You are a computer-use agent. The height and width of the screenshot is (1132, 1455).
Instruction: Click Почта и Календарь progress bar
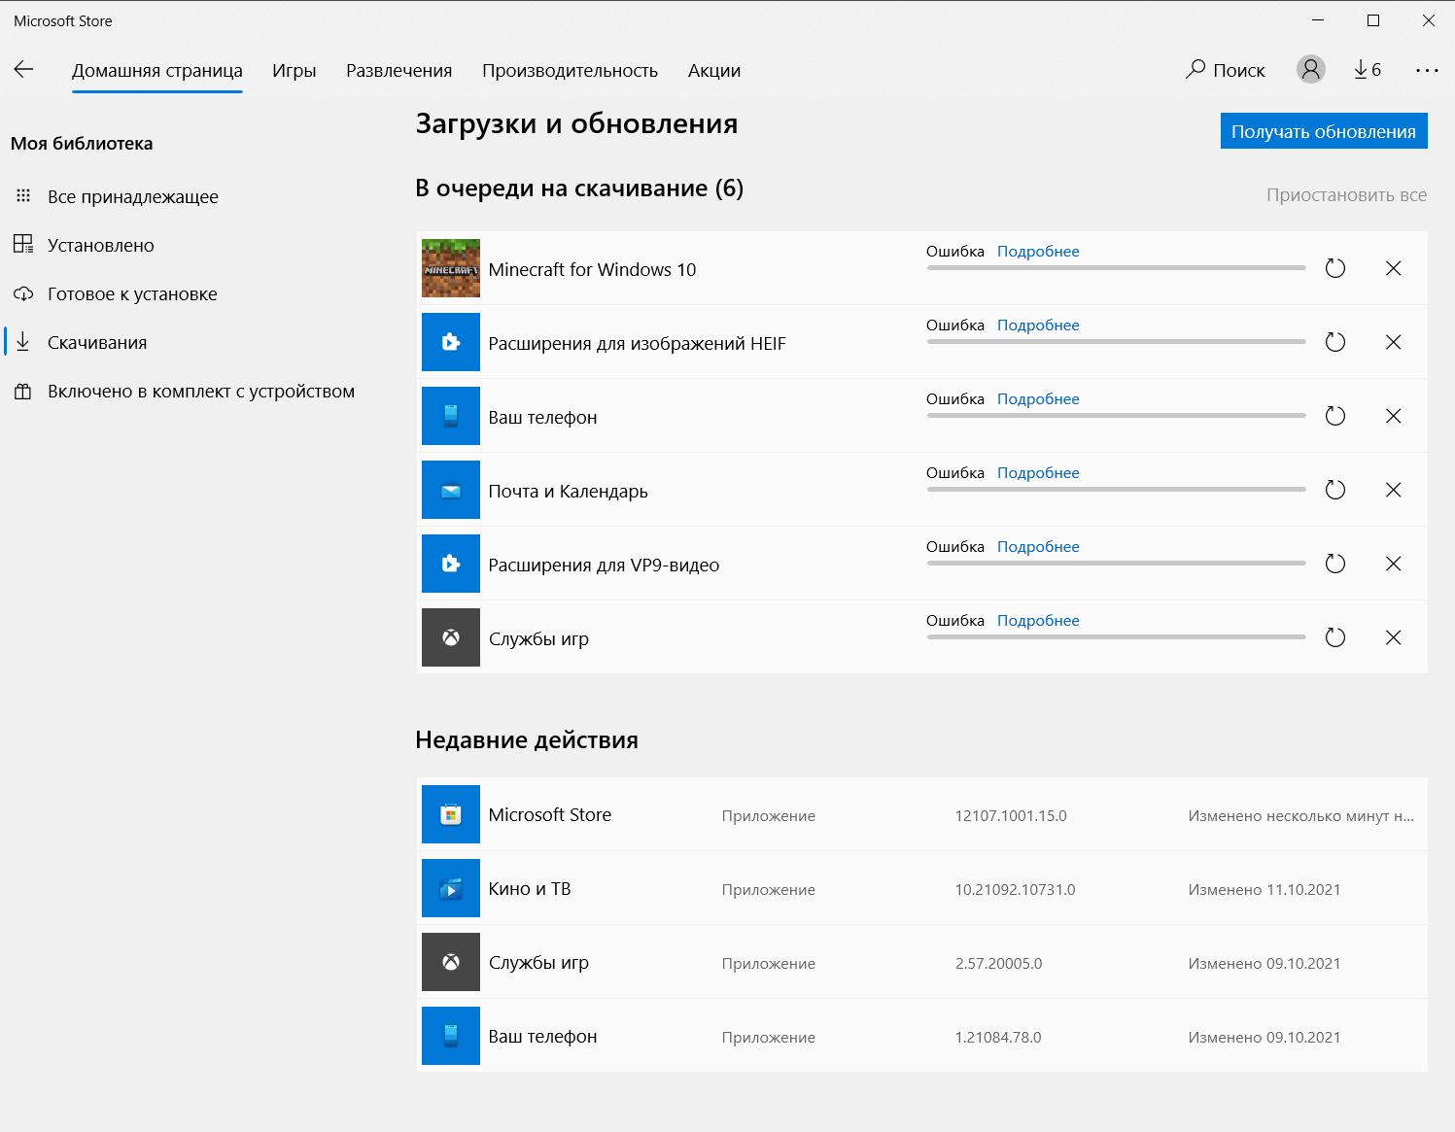(1117, 489)
